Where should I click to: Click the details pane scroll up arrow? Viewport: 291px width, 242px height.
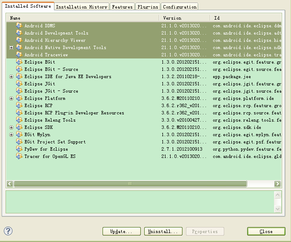coord(278,195)
